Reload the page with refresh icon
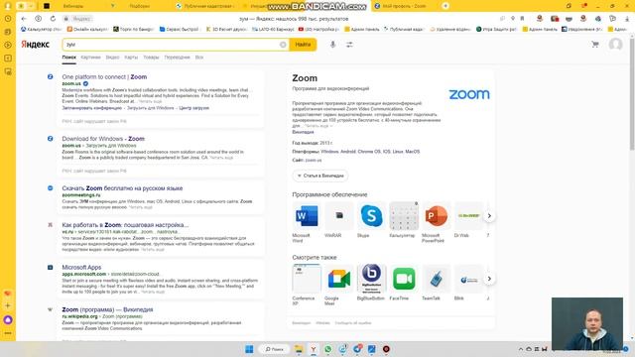This screenshot has height=357, width=635. click(53, 19)
